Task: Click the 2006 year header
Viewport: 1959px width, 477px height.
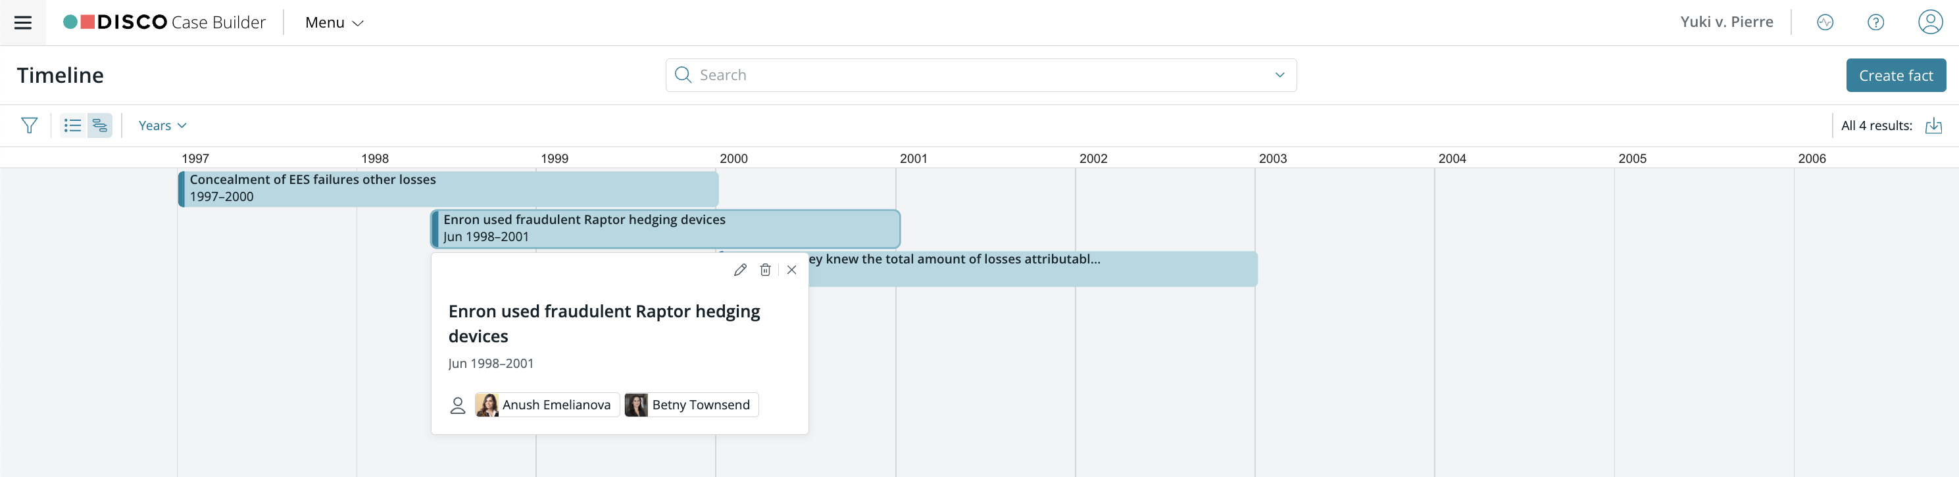Action: (1812, 158)
